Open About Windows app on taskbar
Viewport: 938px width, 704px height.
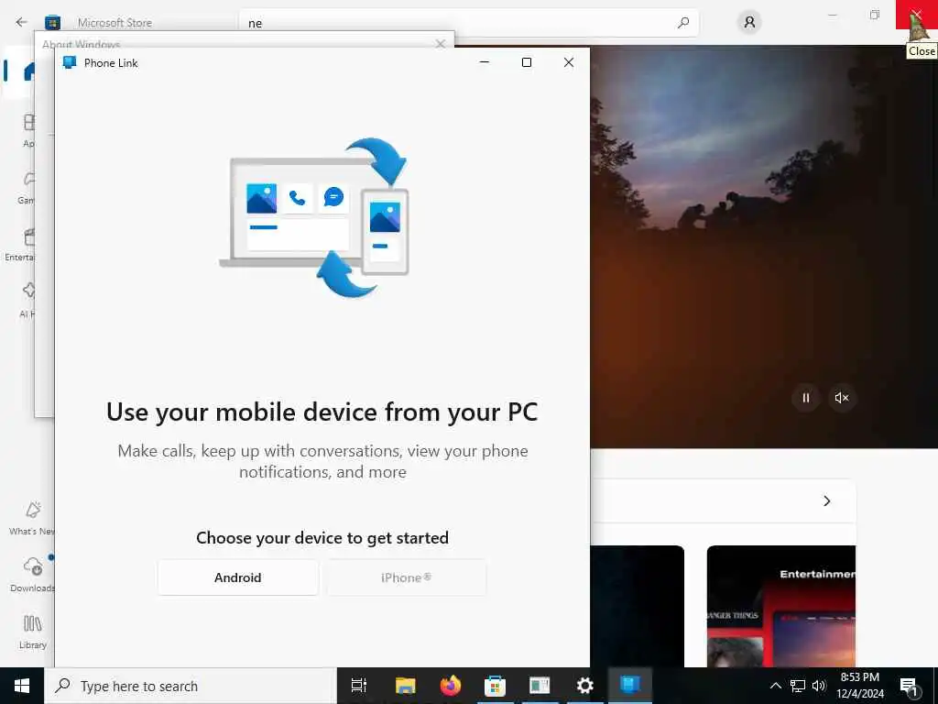coord(540,686)
